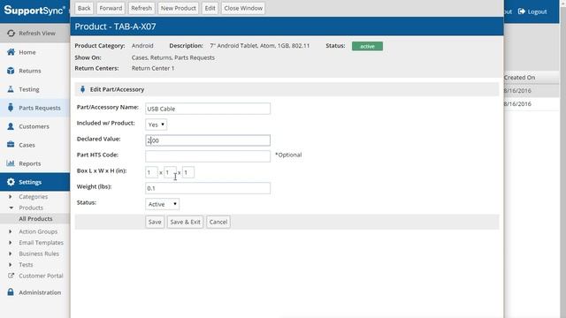Open the Cases section
The height and width of the screenshot is (318, 566).
pyautogui.click(x=34, y=145)
